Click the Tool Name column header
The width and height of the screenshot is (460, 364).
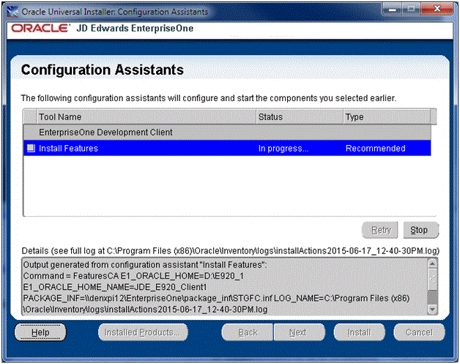[x=146, y=116]
